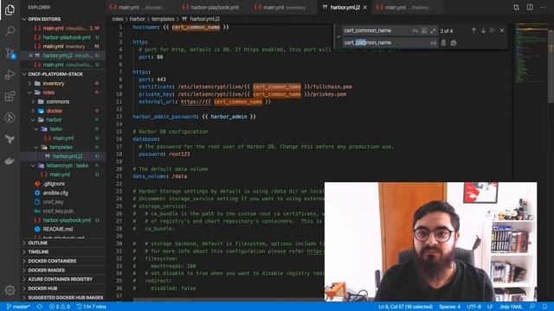Viewport: 554px width, 311px height.
Task: Go to previous match in find widget
Action: [x=473, y=31]
